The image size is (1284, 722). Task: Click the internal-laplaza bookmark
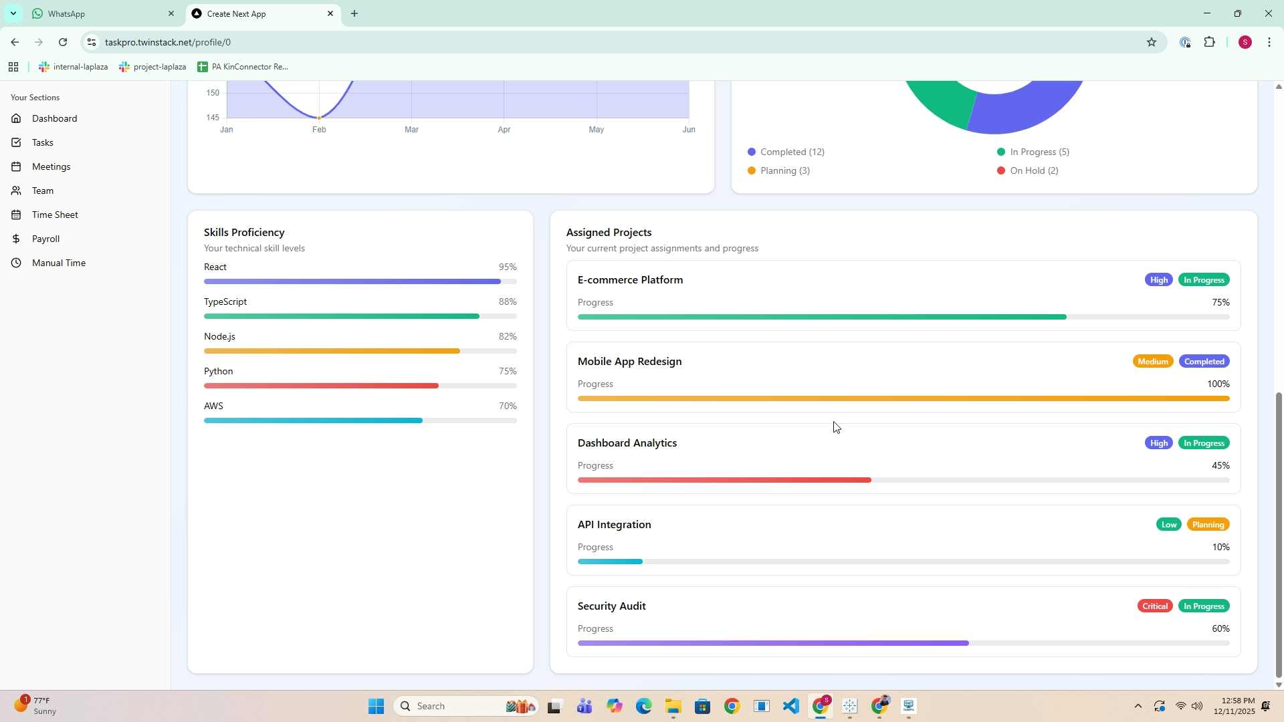[x=74, y=67]
